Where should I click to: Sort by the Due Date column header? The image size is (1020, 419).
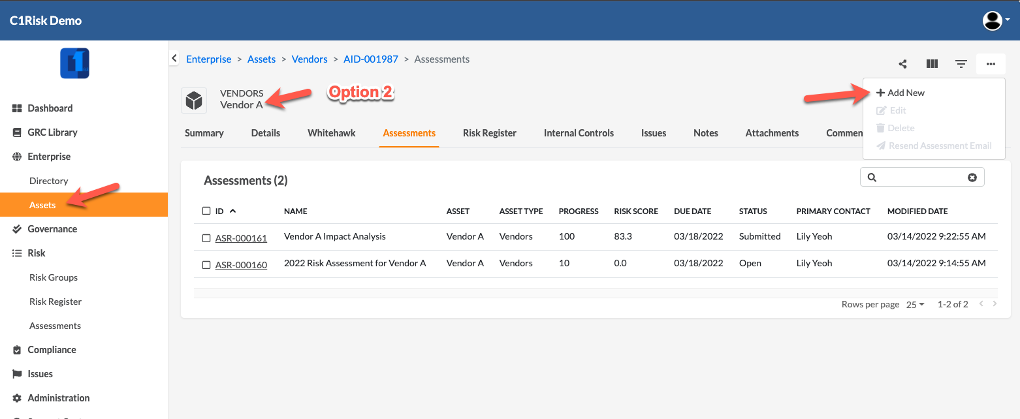pyautogui.click(x=693, y=211)
